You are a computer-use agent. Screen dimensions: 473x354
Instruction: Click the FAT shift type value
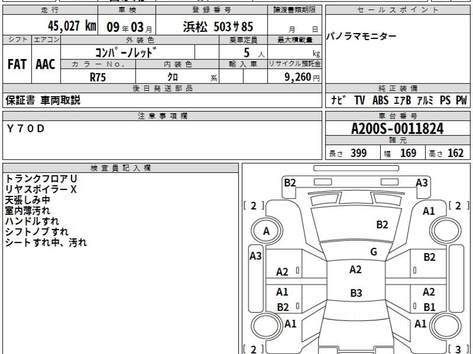click(x=17, y=65)
